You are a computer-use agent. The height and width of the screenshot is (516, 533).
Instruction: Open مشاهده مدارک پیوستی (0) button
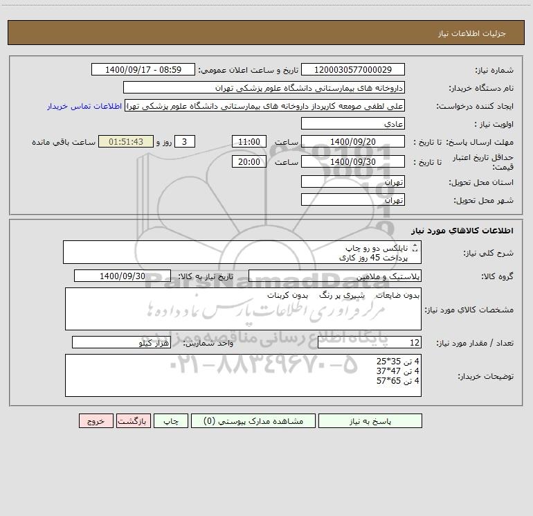253,421
